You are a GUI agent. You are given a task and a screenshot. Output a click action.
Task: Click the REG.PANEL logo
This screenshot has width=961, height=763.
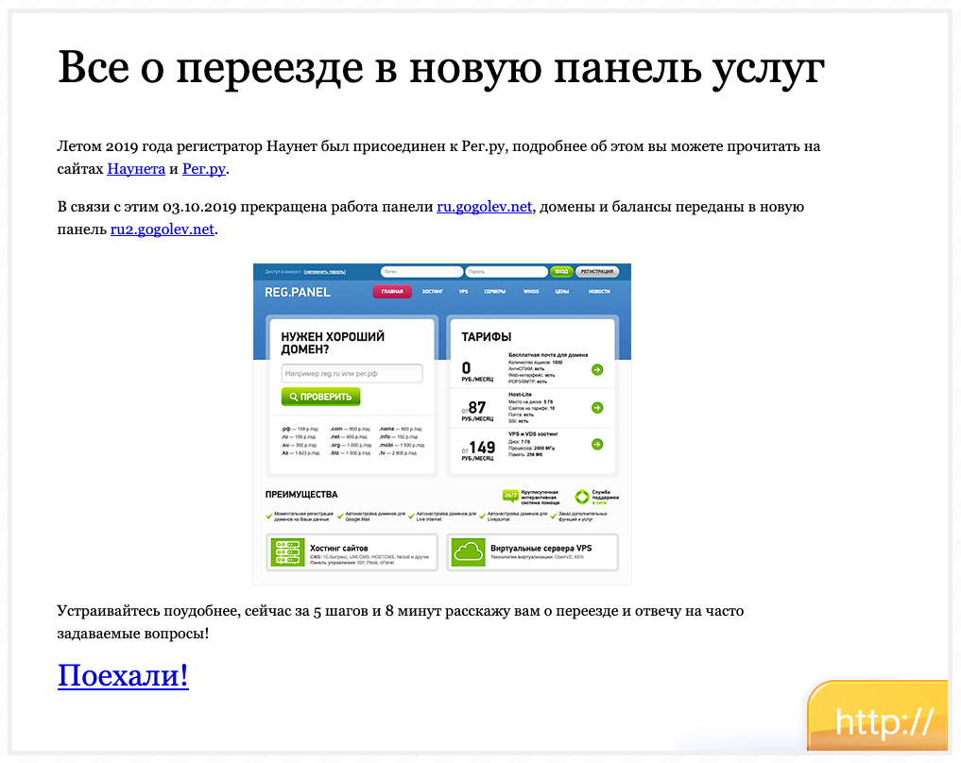coord(298,292)
